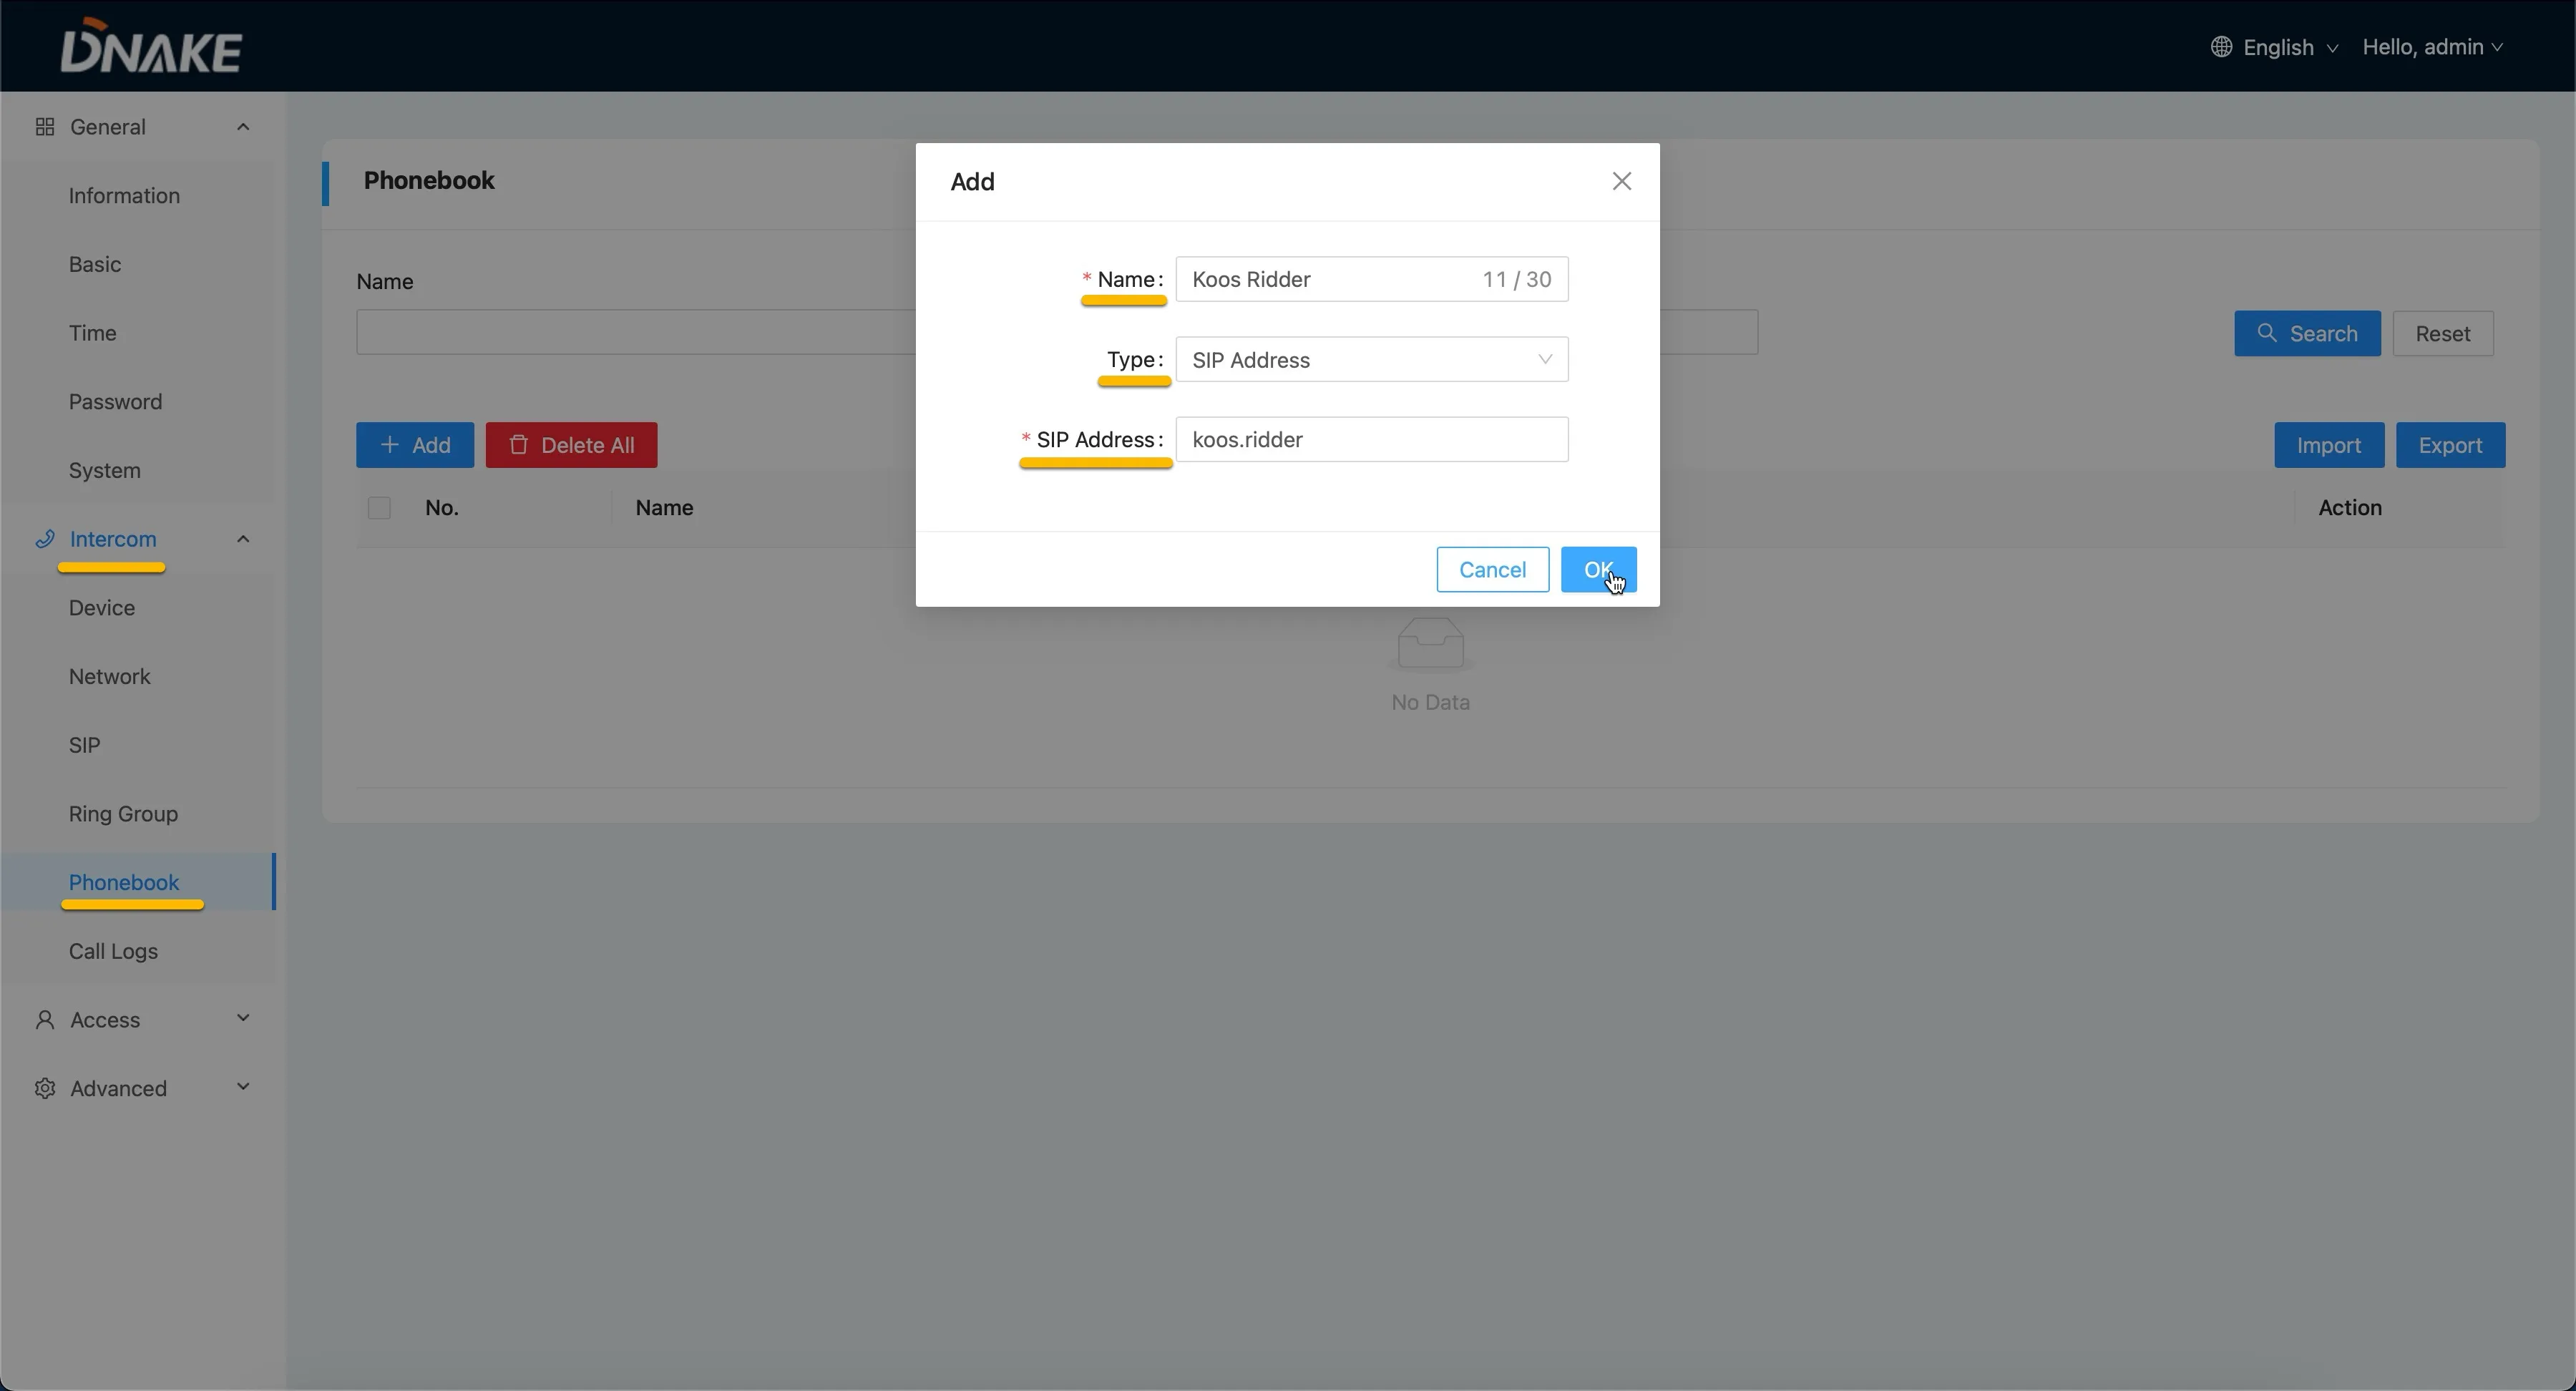Screen dimensions: 2576x1391
Task: Open the Type dropdown showing SIP Address
Action: 1372,360
